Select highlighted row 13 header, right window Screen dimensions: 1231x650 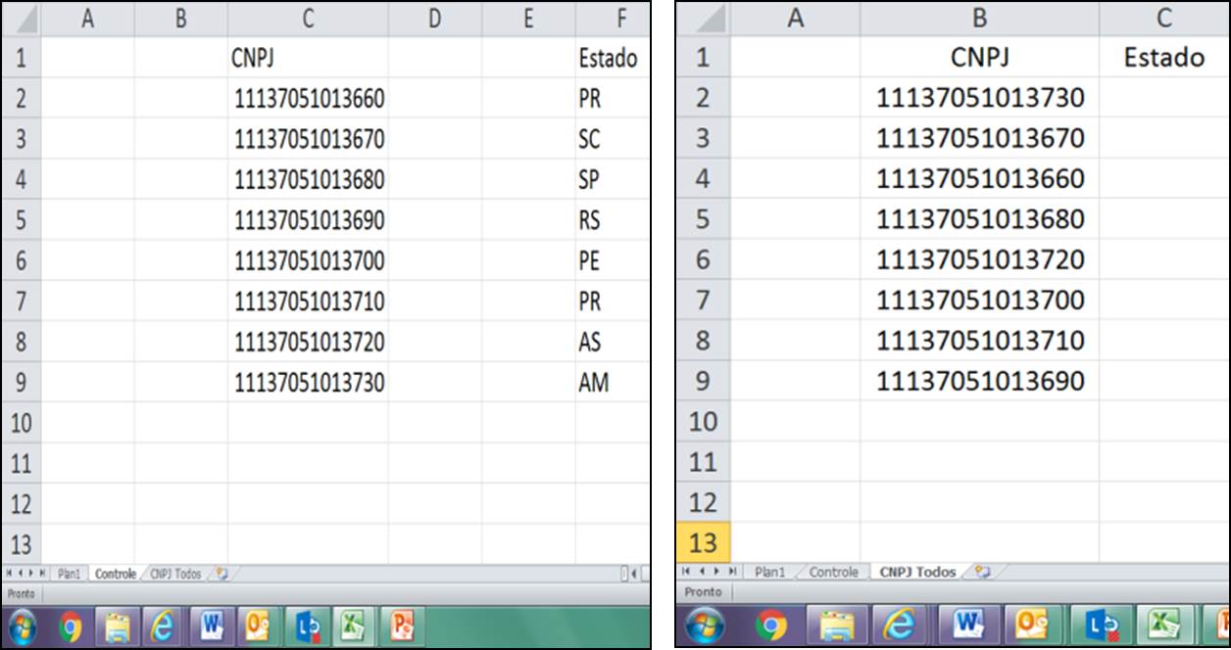coord(702,542)
